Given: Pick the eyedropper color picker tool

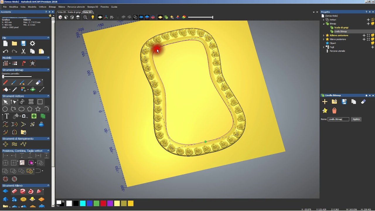Looking at the screenshot, I should pyautogui.click(x=14, y=90).
